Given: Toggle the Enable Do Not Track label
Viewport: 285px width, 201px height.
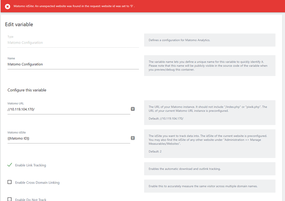Looking at the screenshot, I should [31, 199].
